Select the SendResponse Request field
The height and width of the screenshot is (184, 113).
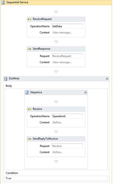coord(67,56)
